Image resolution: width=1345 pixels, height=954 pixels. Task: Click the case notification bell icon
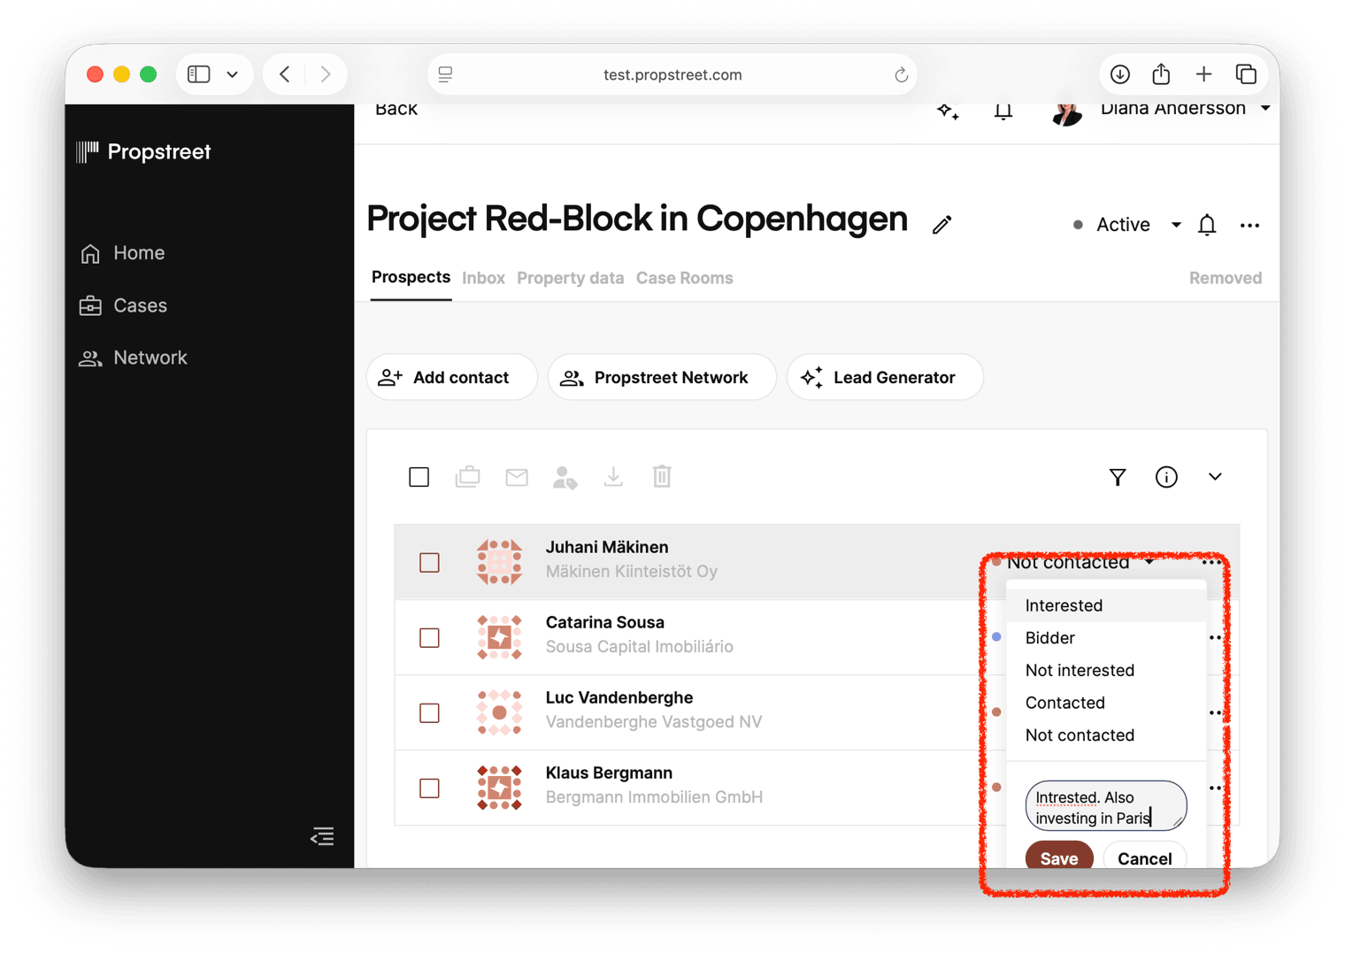tap(1207, 225)
